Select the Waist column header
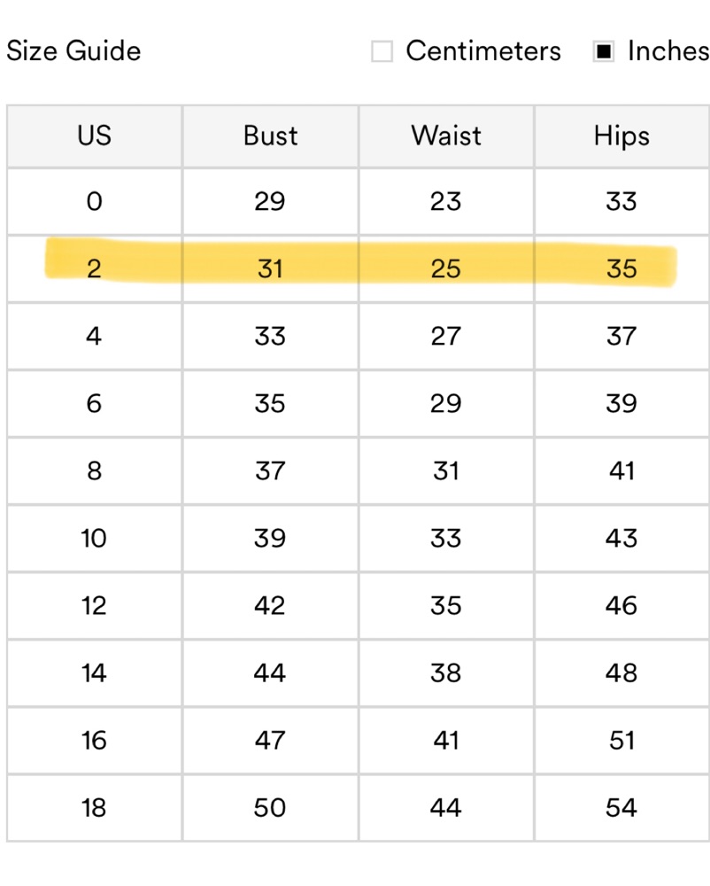 pyautogui.click(x=446, y=136)
